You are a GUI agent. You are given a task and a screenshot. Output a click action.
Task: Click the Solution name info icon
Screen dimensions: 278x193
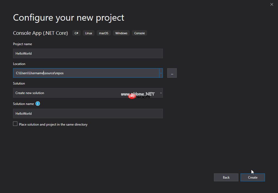(x=38, y=104)
